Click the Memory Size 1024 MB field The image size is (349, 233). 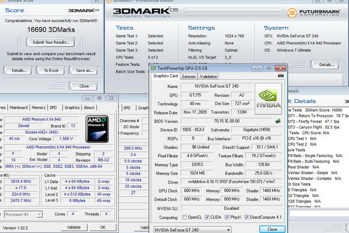[197, 173]
